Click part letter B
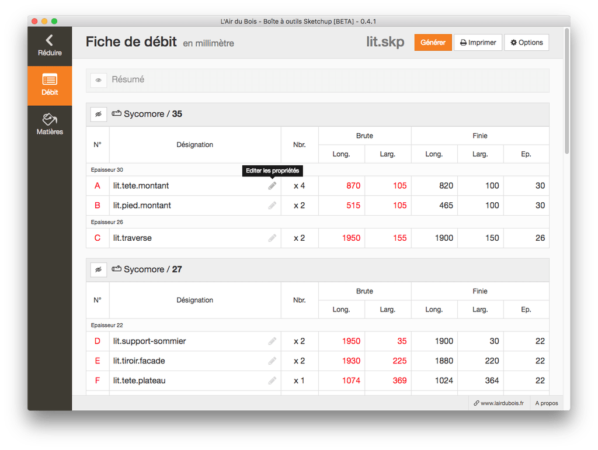Image resolution: width=598 pixels, height=450 pixels. pos(98,205)
